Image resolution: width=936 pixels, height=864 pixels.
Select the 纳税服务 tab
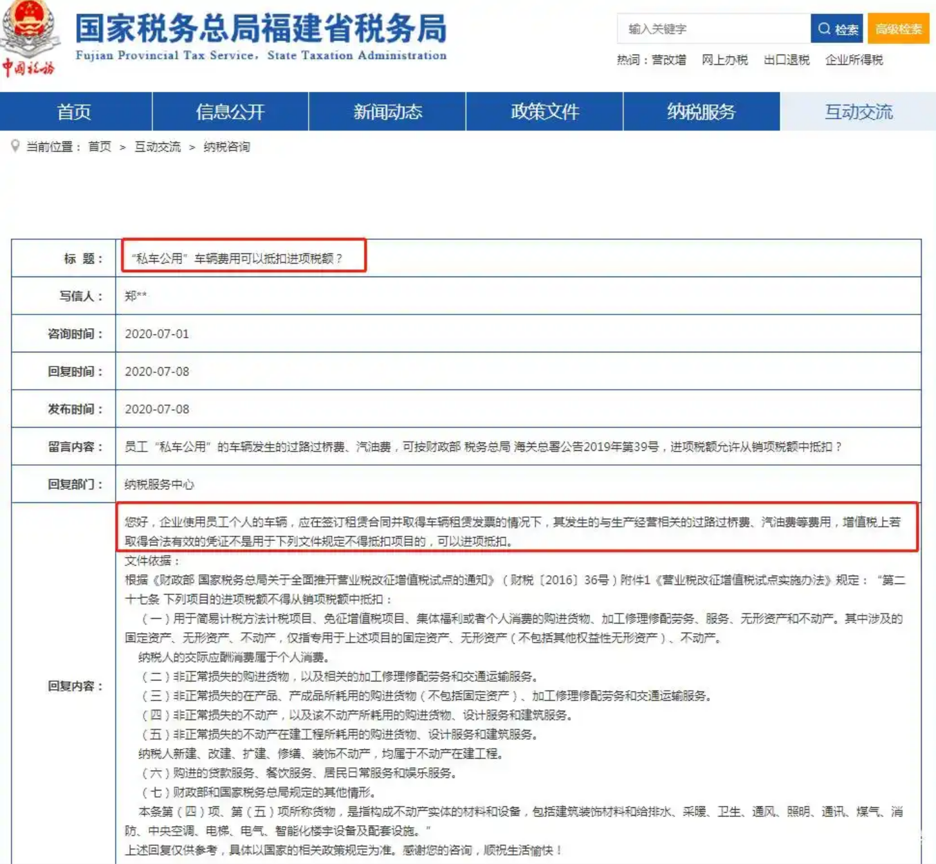point(701,111)
